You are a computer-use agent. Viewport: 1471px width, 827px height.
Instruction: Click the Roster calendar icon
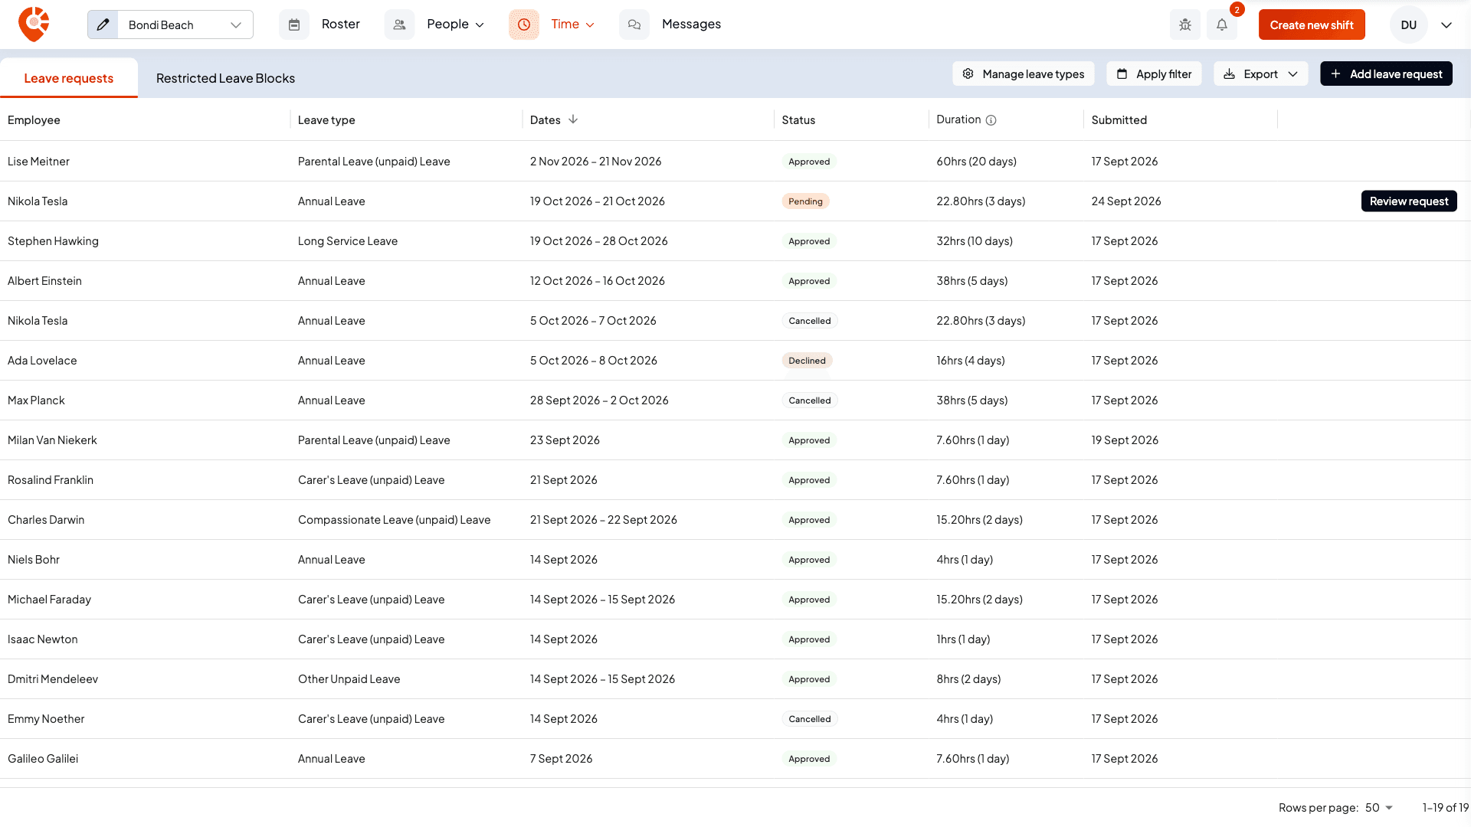coord(294,25)
